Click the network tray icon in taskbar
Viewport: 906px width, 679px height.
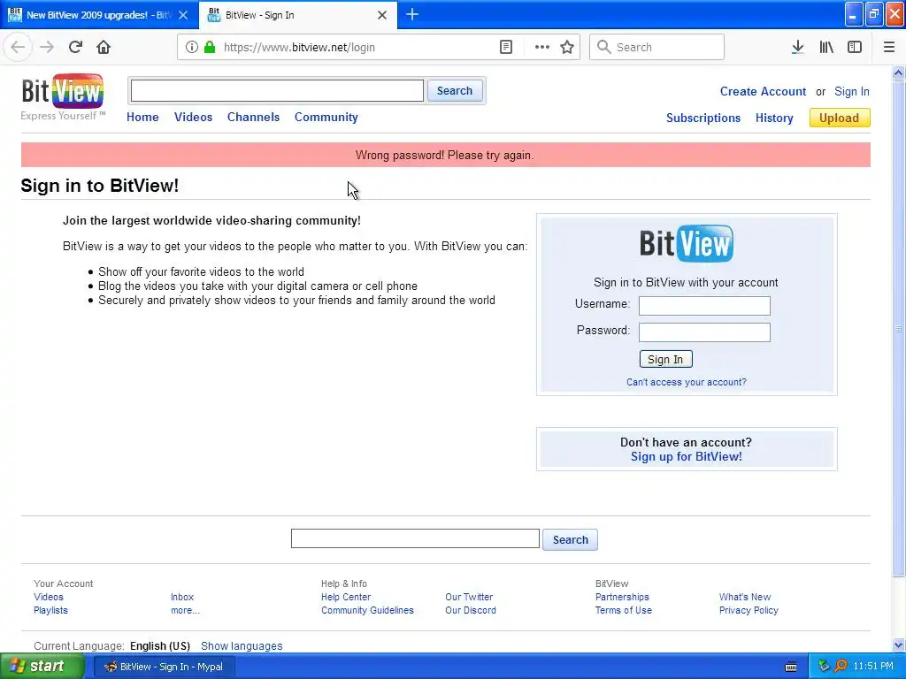pos(824,667)
